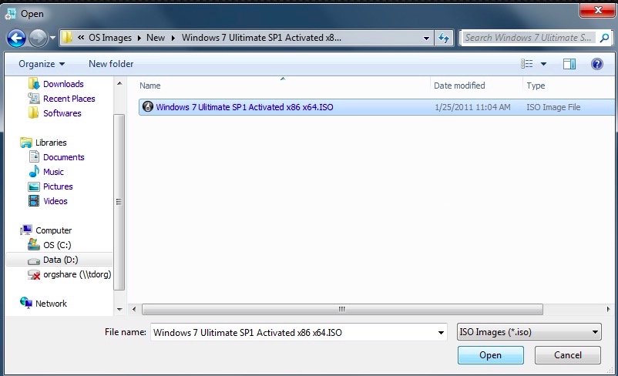Image resolution: width=618 pixels, height=376 pixels.
Task: Click the ISO disc file icon
Action: point(148,107)
